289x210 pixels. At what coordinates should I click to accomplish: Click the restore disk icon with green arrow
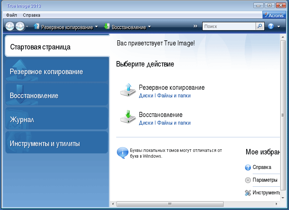[x=128, y=117]
